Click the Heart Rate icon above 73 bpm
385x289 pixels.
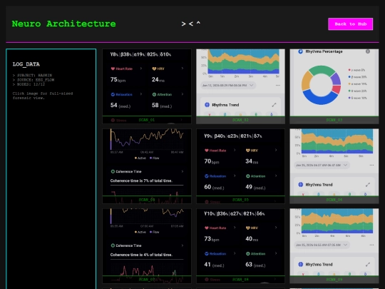207,228
